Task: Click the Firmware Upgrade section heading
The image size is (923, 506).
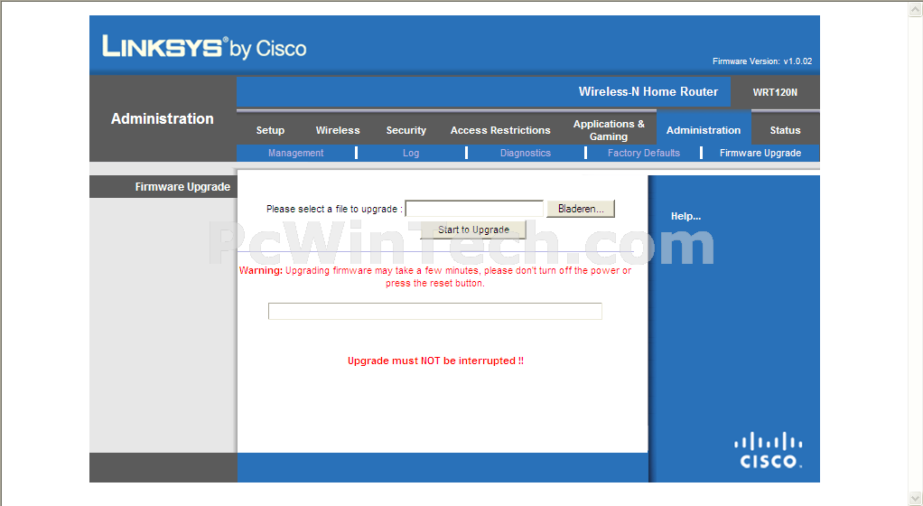Action: click(182, 187)
